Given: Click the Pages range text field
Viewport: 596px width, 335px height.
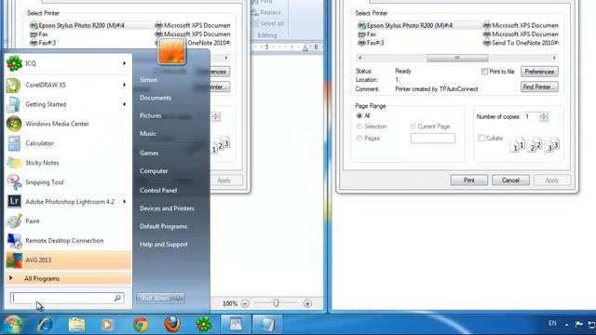Looking at the screenshot, I should click(432, 139).
